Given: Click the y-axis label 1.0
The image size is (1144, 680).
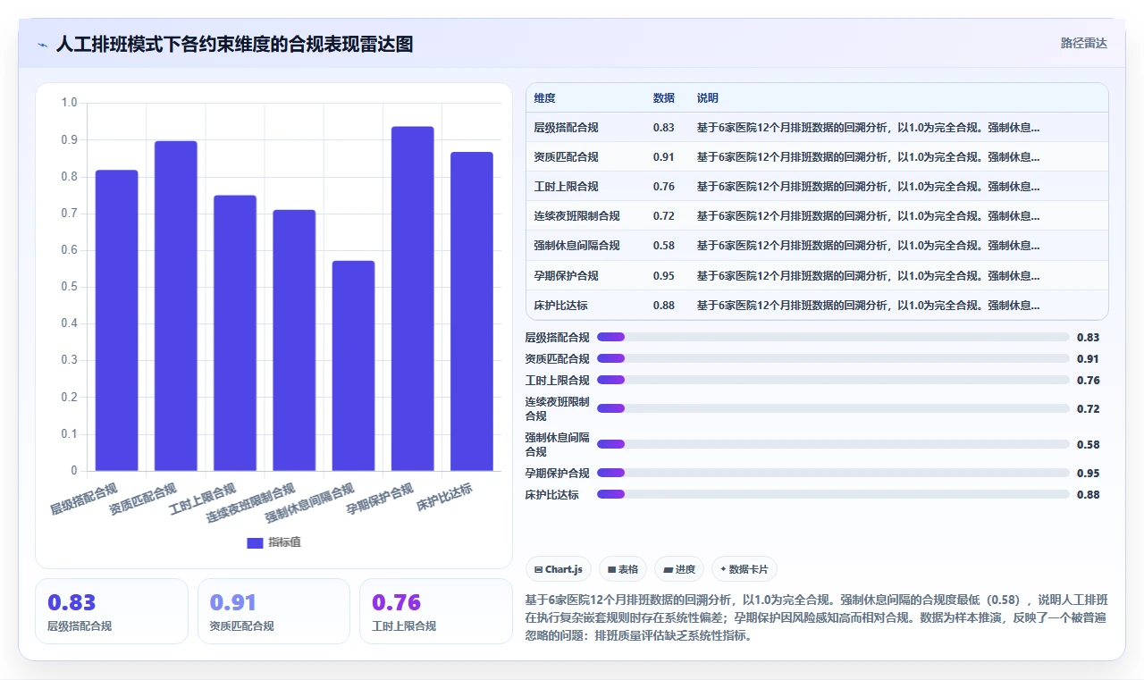Looking at the screenshot, I should coord(69,103).
